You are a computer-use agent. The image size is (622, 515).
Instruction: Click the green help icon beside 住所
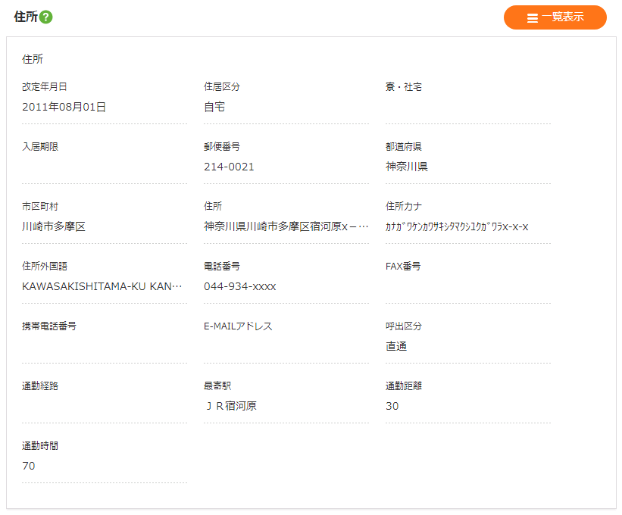tap(46, 17)
